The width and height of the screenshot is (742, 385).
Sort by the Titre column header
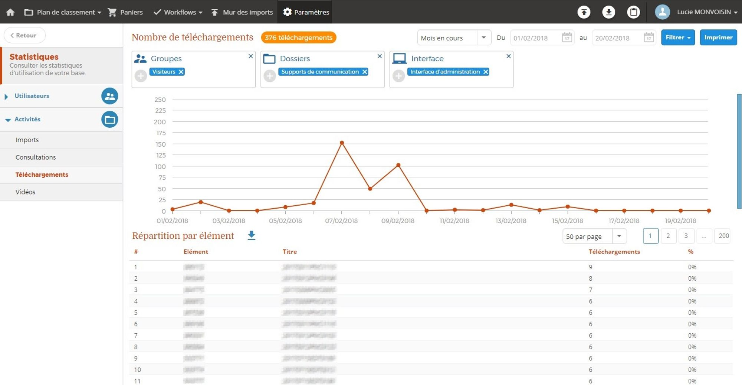coord(290,252)
